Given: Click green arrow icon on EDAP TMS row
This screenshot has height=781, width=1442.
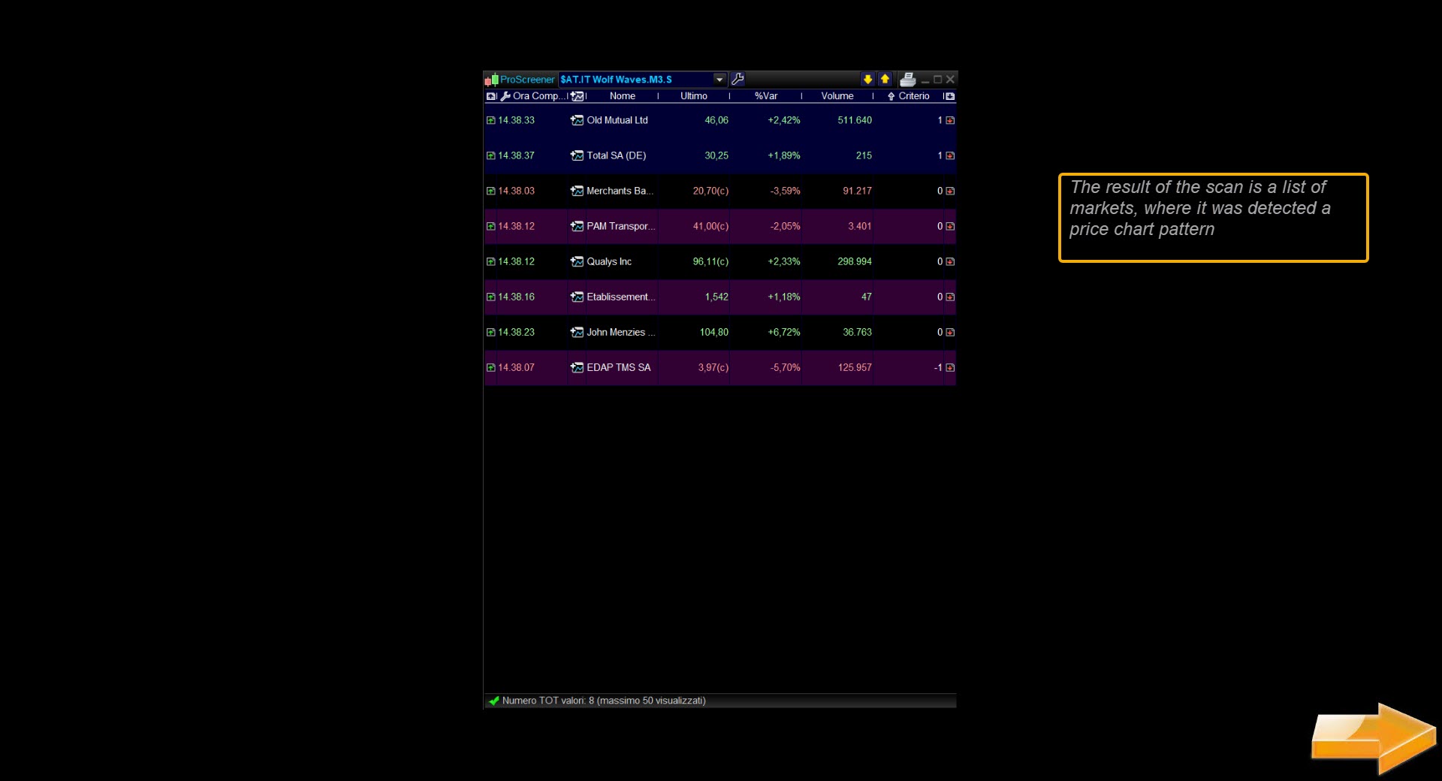Looking at the screenshot, I should point(490,367).
